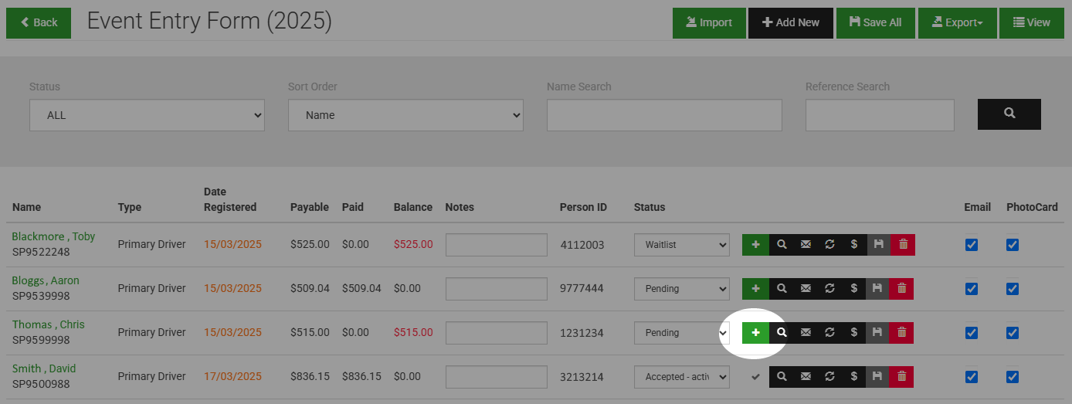This screenshot has height=404, width=1072.
Task: Click red trash icon in Chris Thomas row
Action: click(x=901, y=332)
